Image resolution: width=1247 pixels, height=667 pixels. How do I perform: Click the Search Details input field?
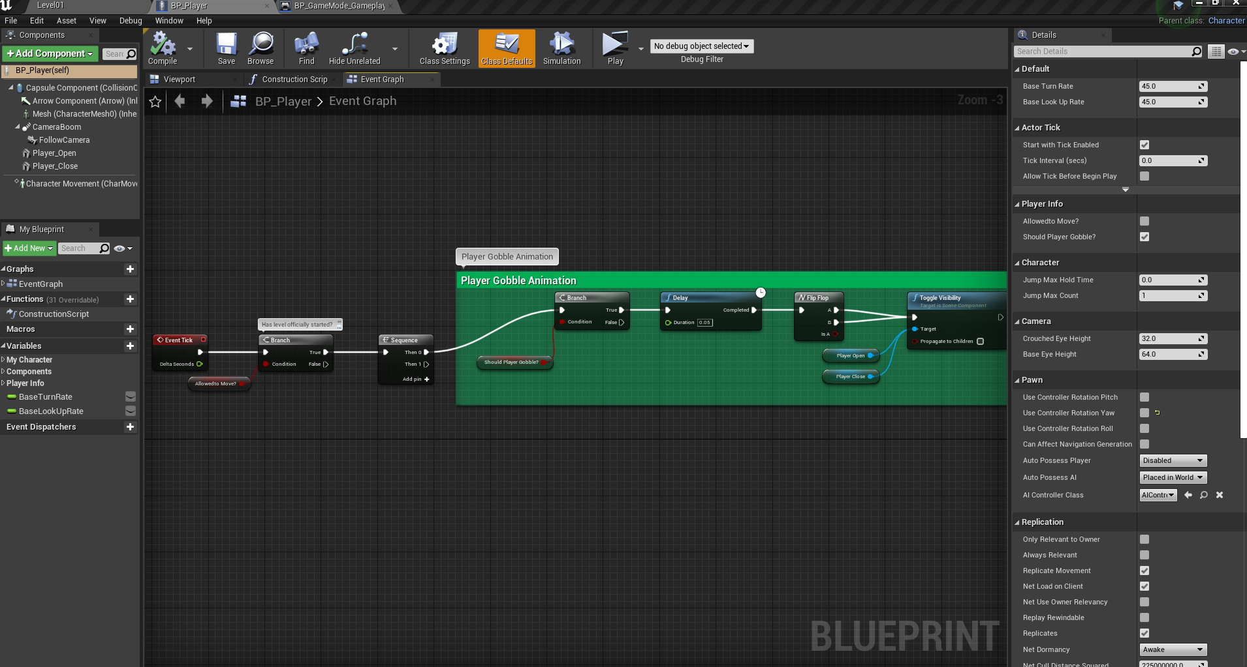point(1103,52)
